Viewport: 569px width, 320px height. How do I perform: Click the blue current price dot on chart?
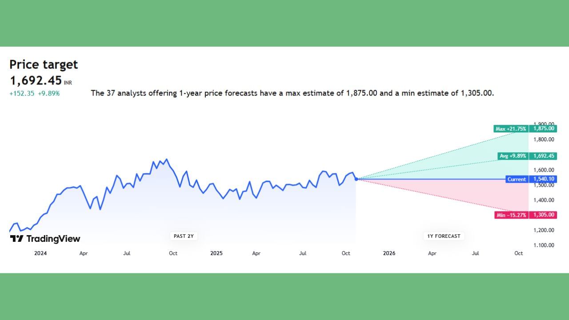[x=357, y=179]
